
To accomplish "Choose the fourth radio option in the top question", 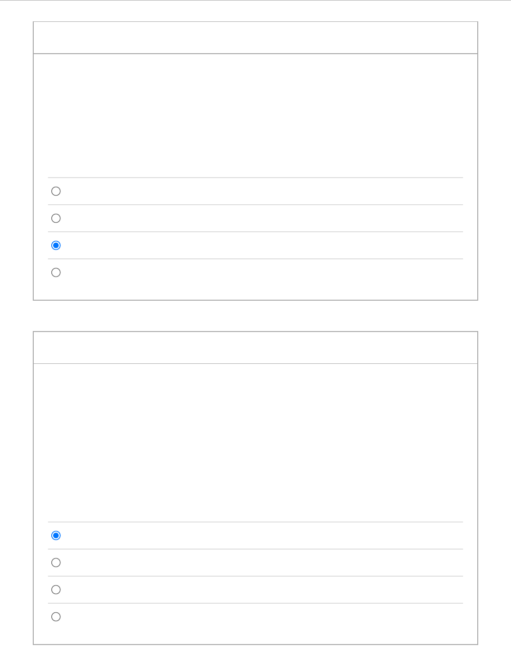I will [x=56, y=273].
